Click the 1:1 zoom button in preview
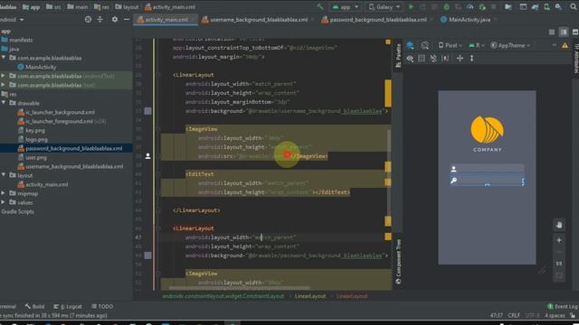This screenshot has height=325, width=579. pyautogui.click(x=559, y=264)
